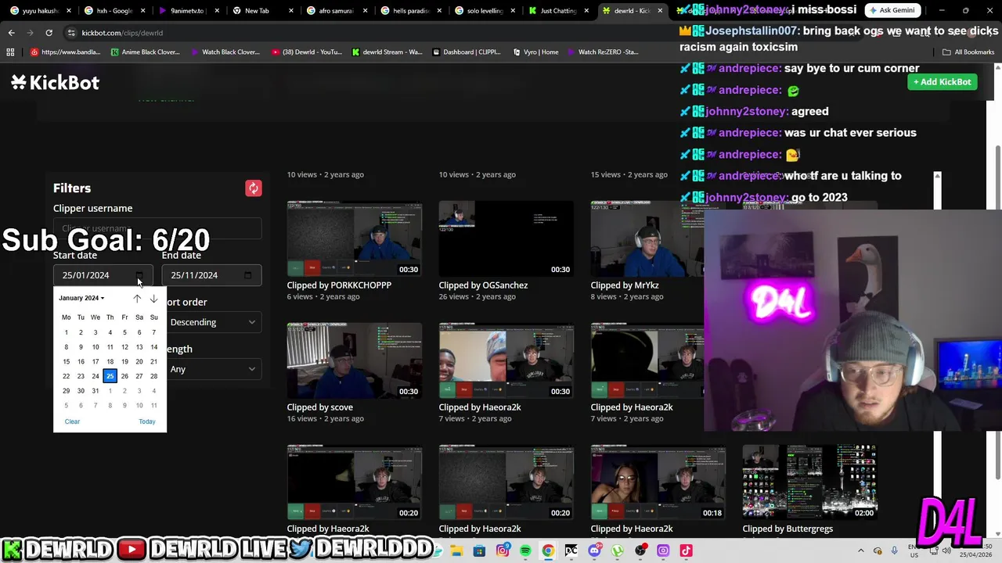This screenshot has height=563, width=1002.
Task: Click the browser back arrow
Action: (11, 33)
